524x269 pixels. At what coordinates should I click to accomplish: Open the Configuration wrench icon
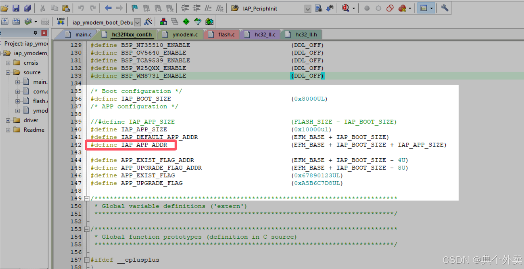pyautogui.click(x=444, y=8)
